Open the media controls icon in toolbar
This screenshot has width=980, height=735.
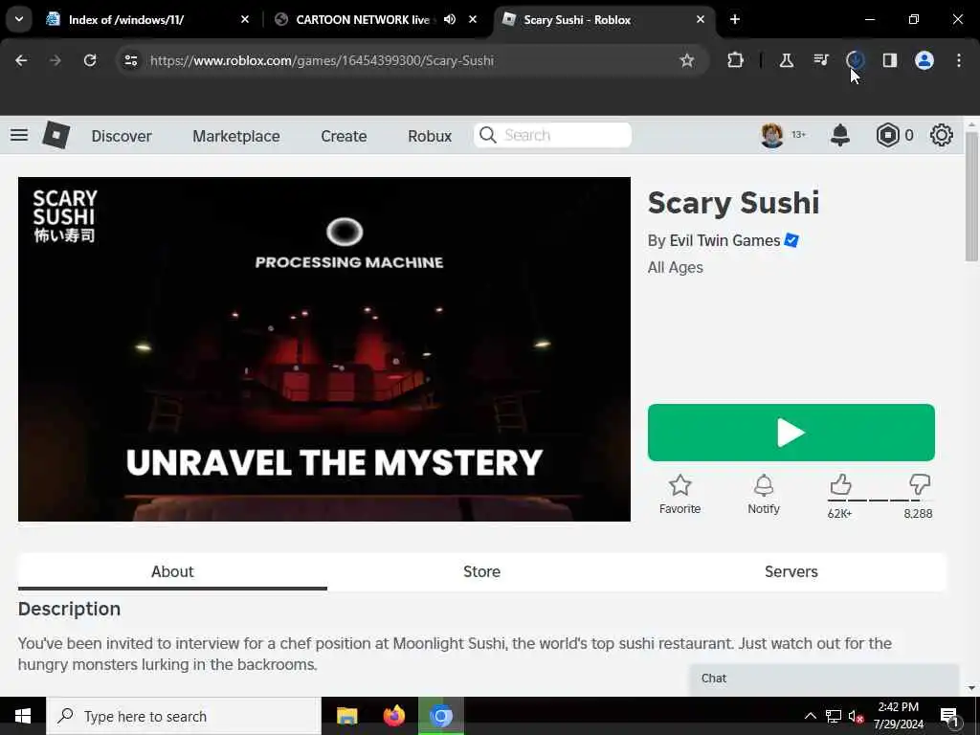tap(821, 60)
